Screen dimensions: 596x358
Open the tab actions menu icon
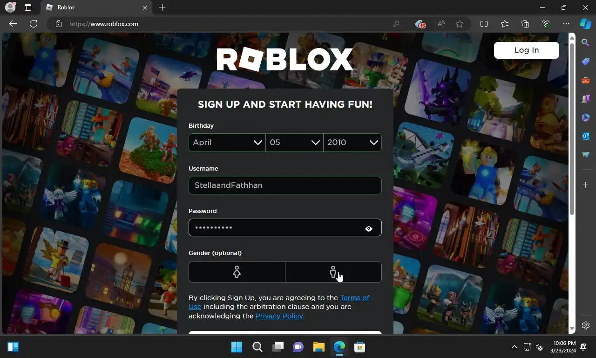pyautogui.click(x=28, y=7)
